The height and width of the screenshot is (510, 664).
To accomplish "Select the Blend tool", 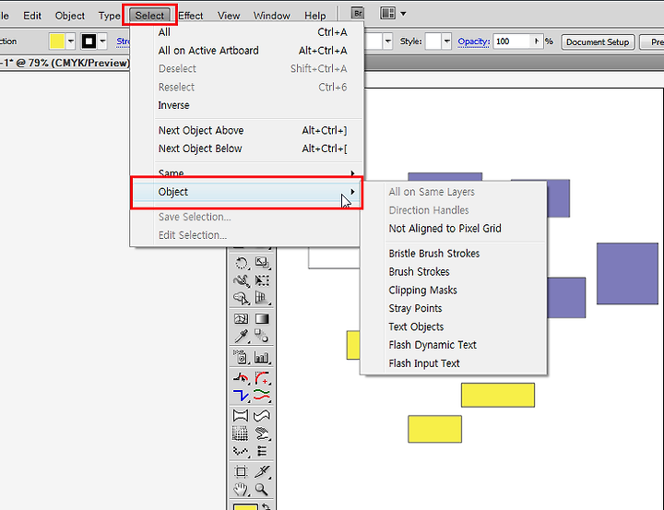I will click(x=262, y=337).
